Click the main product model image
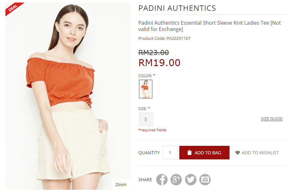The width and height of the screenshot is (292, 192). click(68, 96)
